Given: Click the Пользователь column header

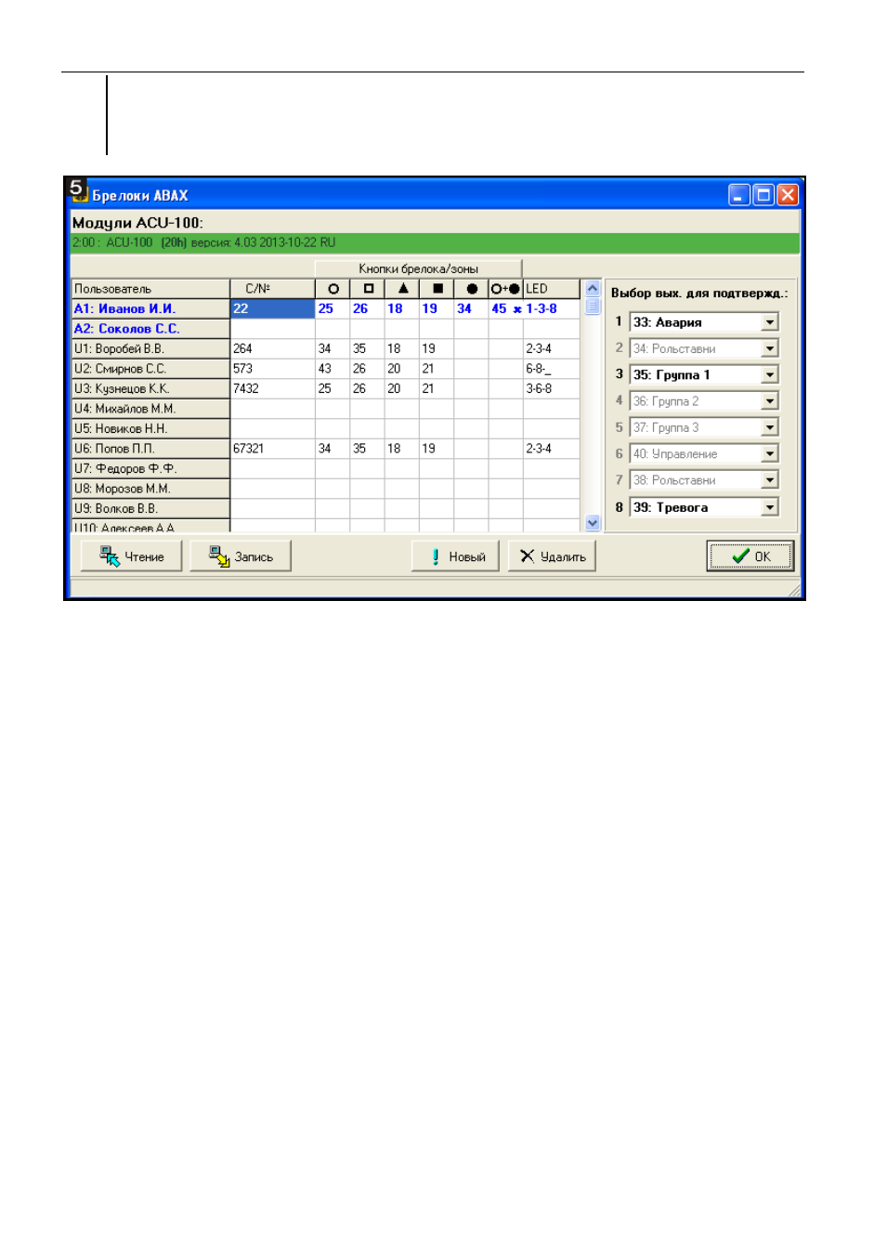Looking at the screenshot, I should pyautogui.click(x=150, y=289).
